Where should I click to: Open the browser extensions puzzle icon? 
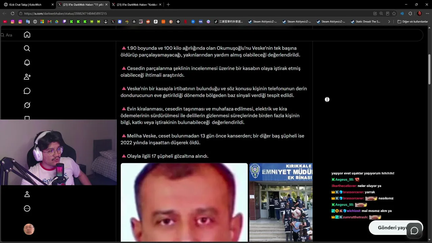click(x=410, y=13)
